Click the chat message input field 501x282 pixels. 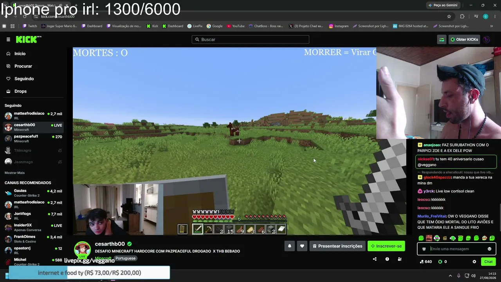point(456,249)
